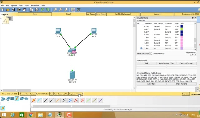Screen dimensions: 200x118
Task: Open the Edit menu
Action: (x=7, y=6)
